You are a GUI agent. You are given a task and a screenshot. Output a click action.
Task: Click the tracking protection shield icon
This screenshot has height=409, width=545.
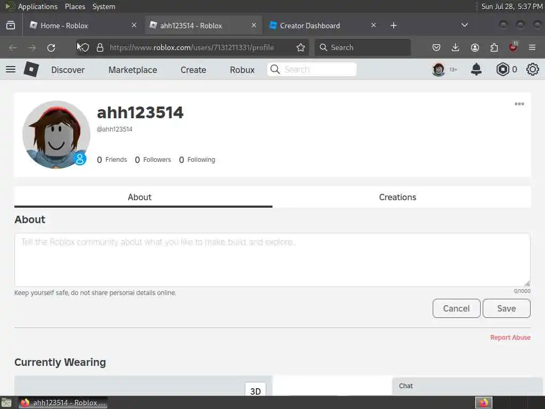point(85,47)
